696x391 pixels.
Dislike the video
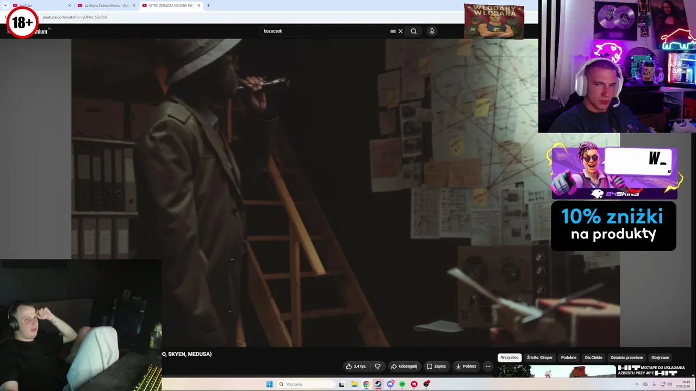tap(377, 367)
